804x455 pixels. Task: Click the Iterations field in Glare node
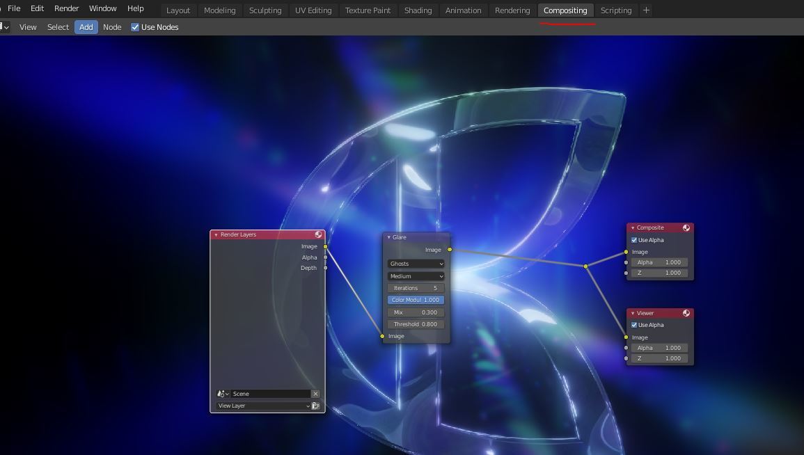point(416,288)
